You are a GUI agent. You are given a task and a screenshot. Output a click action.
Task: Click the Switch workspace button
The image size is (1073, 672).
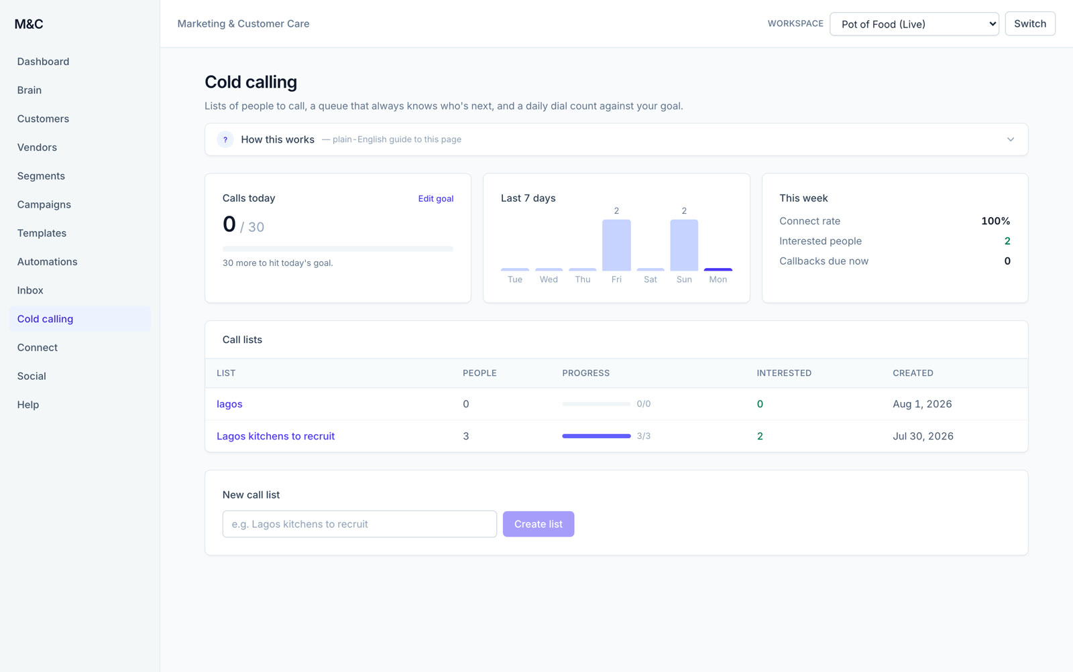(x=1029, y=23)
